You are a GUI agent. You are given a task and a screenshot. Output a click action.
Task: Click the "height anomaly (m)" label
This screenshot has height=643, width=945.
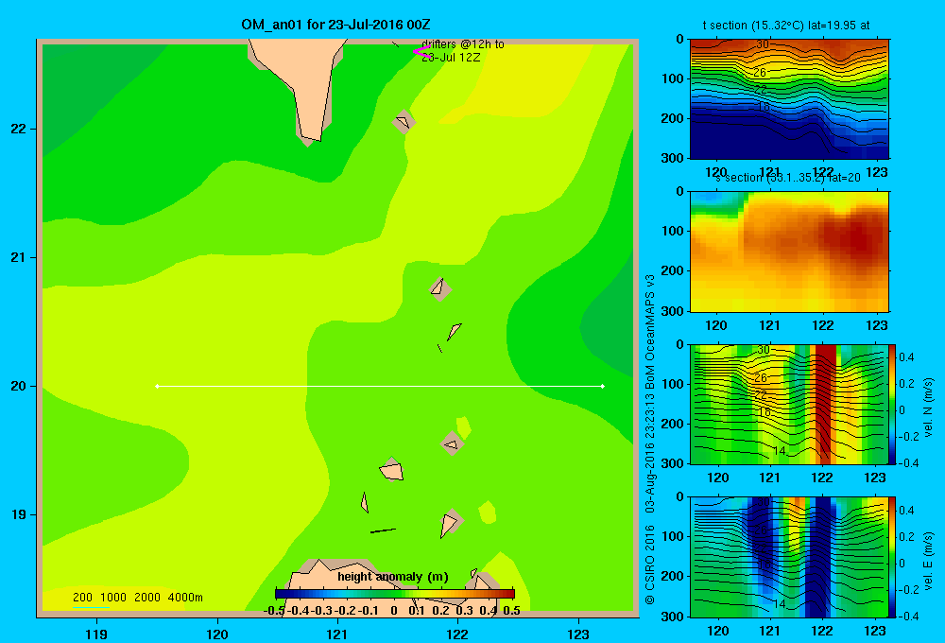coord(393,577)
